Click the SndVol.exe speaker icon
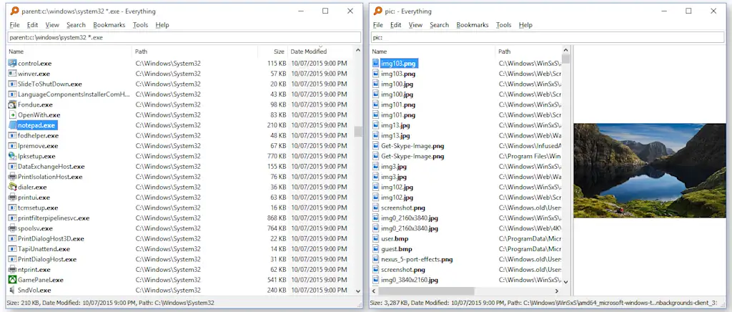The width and height of the screenshot is (732, 312). tap(12, 291)
